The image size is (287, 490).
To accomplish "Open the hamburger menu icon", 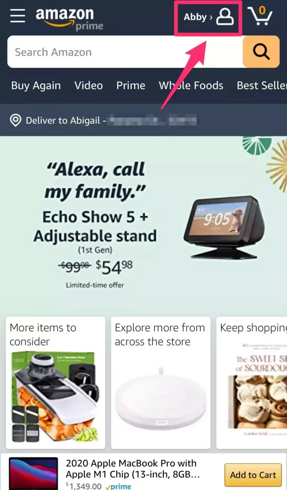I will point(18,15).
